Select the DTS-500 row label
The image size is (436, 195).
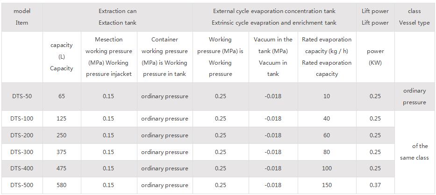22,185
